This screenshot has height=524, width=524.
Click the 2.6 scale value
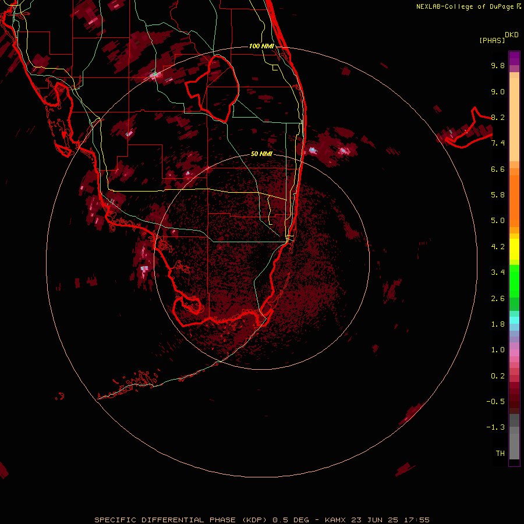[x=498, y=299]
